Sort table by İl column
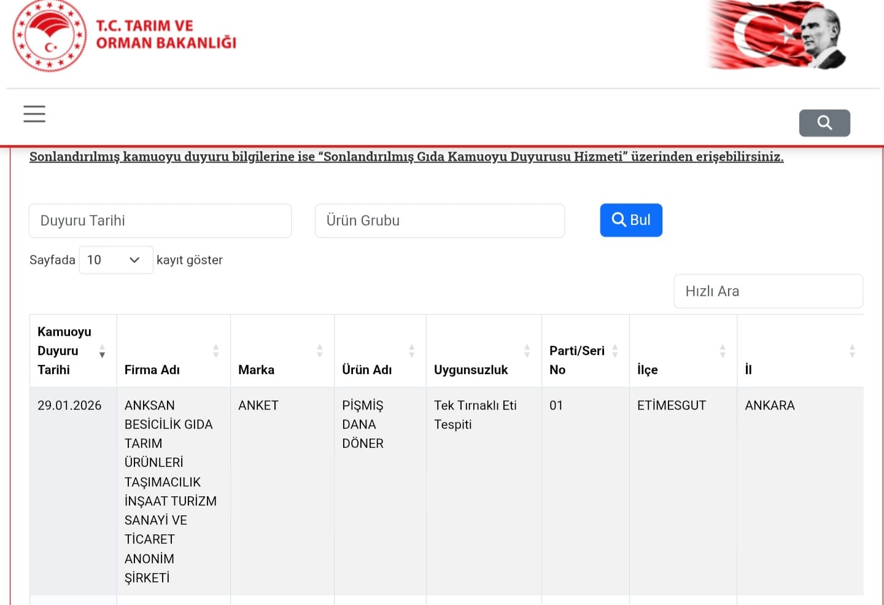 coord(851,351)
